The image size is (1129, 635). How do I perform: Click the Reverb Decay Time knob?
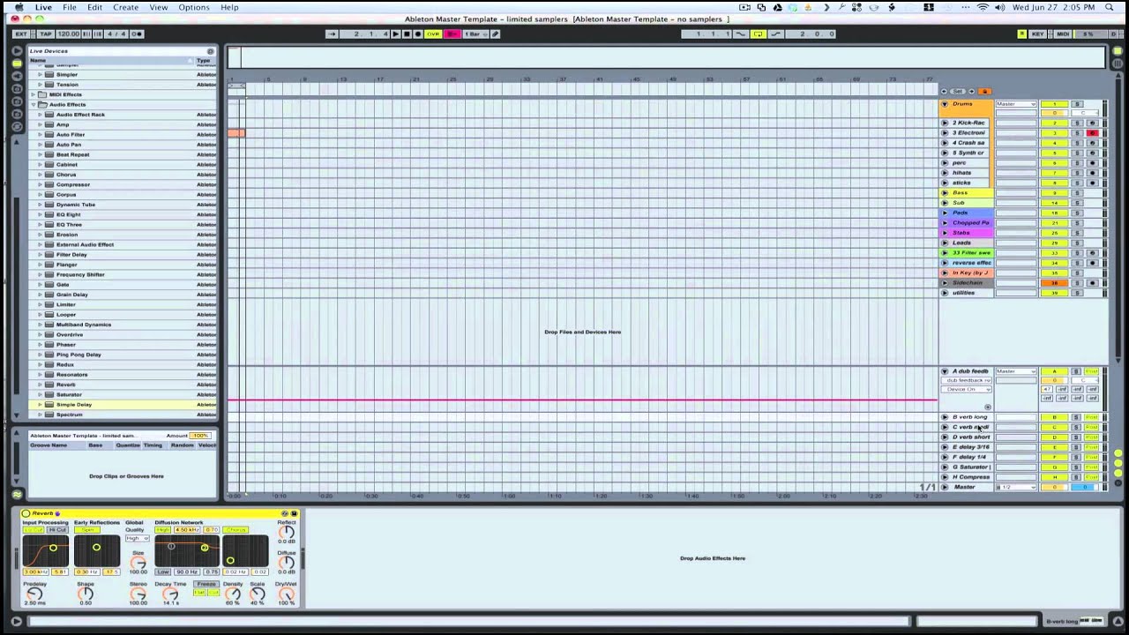pos(170,594)
